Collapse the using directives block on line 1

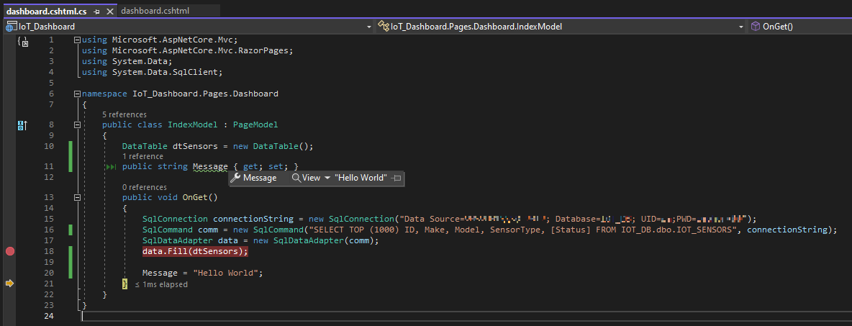click(x=77, y=40)
